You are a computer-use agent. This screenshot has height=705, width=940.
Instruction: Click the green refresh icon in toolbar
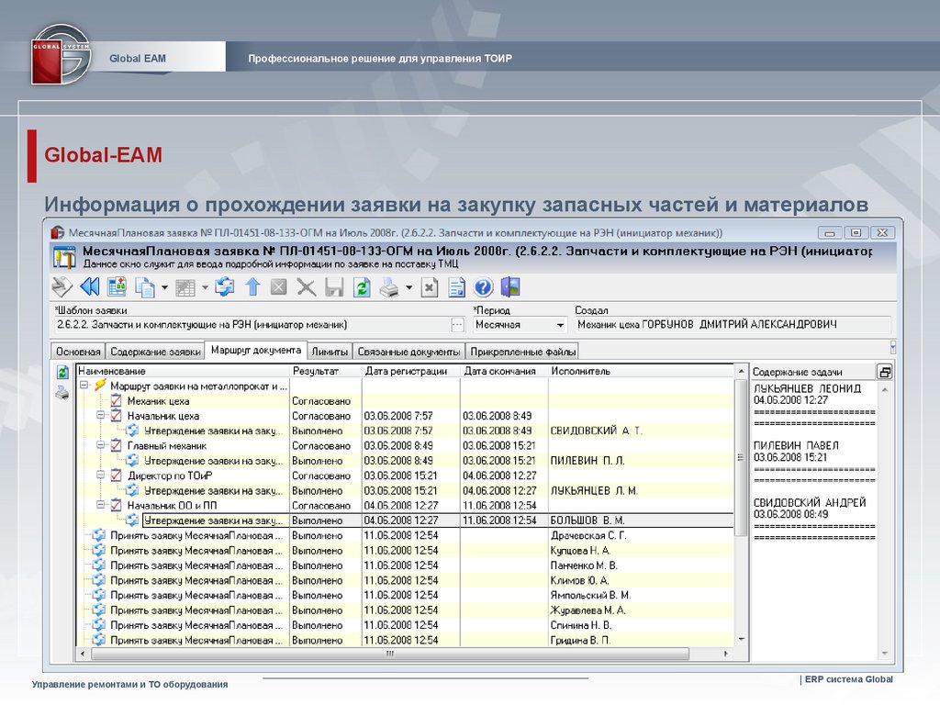362,287
